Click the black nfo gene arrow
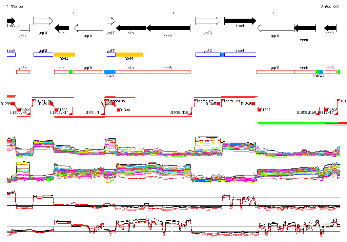Image resolution: width=347 pixels, height=242 pixels. point(131,28)
